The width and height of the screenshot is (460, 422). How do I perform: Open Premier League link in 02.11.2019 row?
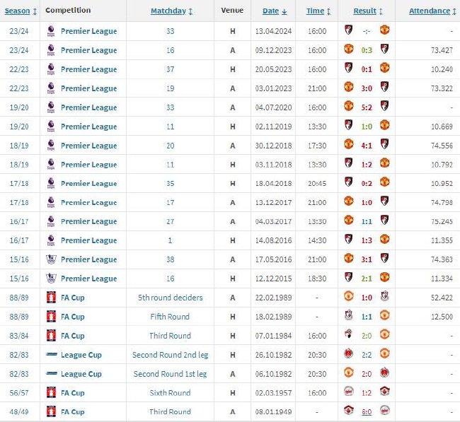tap(89, 127)
